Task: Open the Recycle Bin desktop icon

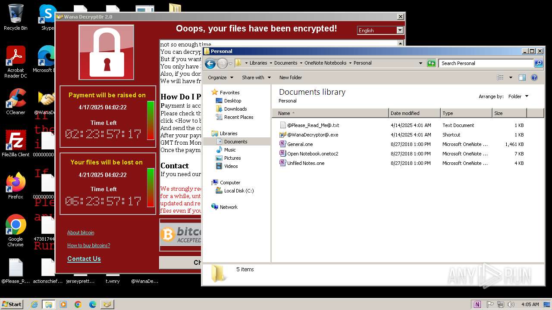Action: point(16,17)
